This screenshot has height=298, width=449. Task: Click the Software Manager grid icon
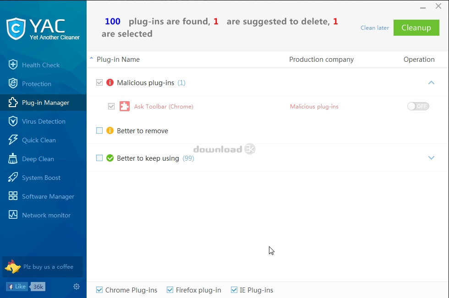click(13, 196)
